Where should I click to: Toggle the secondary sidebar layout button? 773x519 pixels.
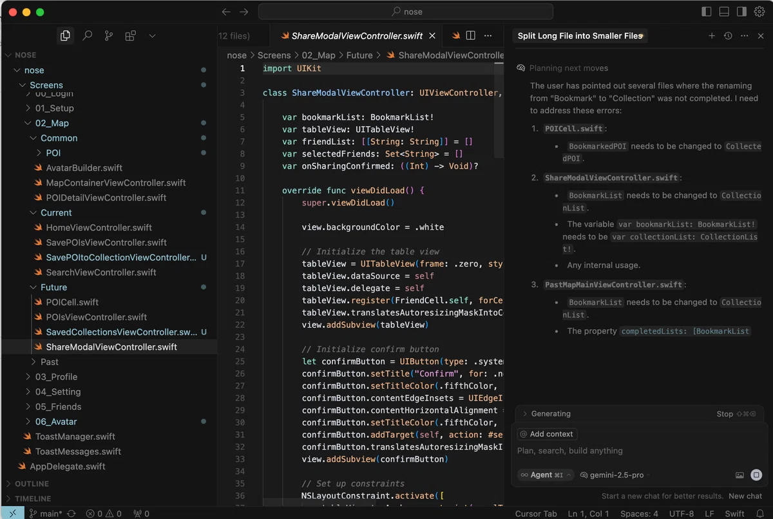click(741, 12)
